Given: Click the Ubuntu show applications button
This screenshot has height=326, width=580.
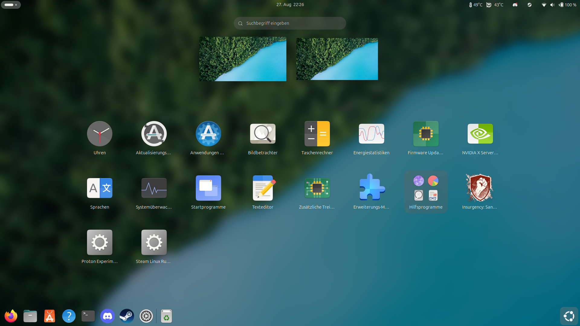Looking at the screenshot, I should (569, 316).
